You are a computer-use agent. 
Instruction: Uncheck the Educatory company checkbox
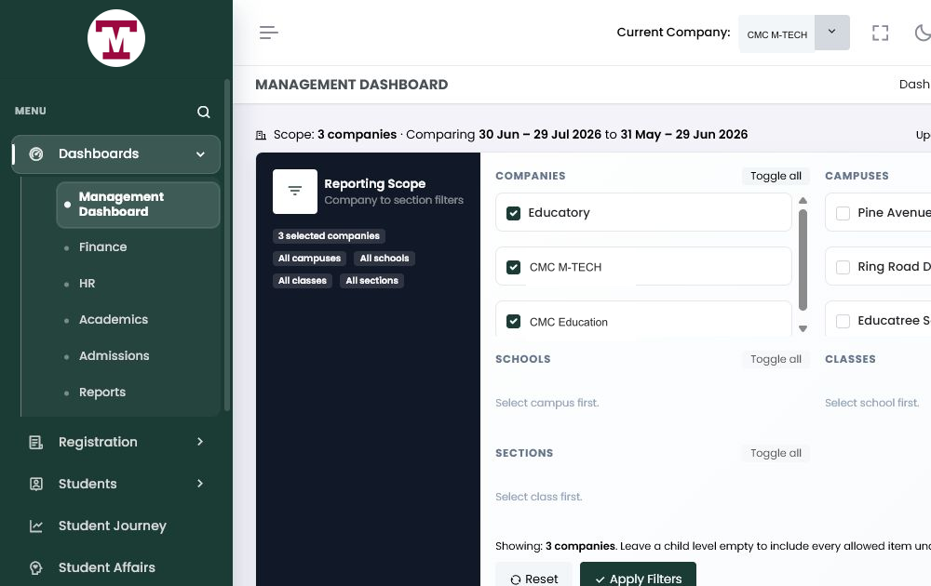pos(514,213)
